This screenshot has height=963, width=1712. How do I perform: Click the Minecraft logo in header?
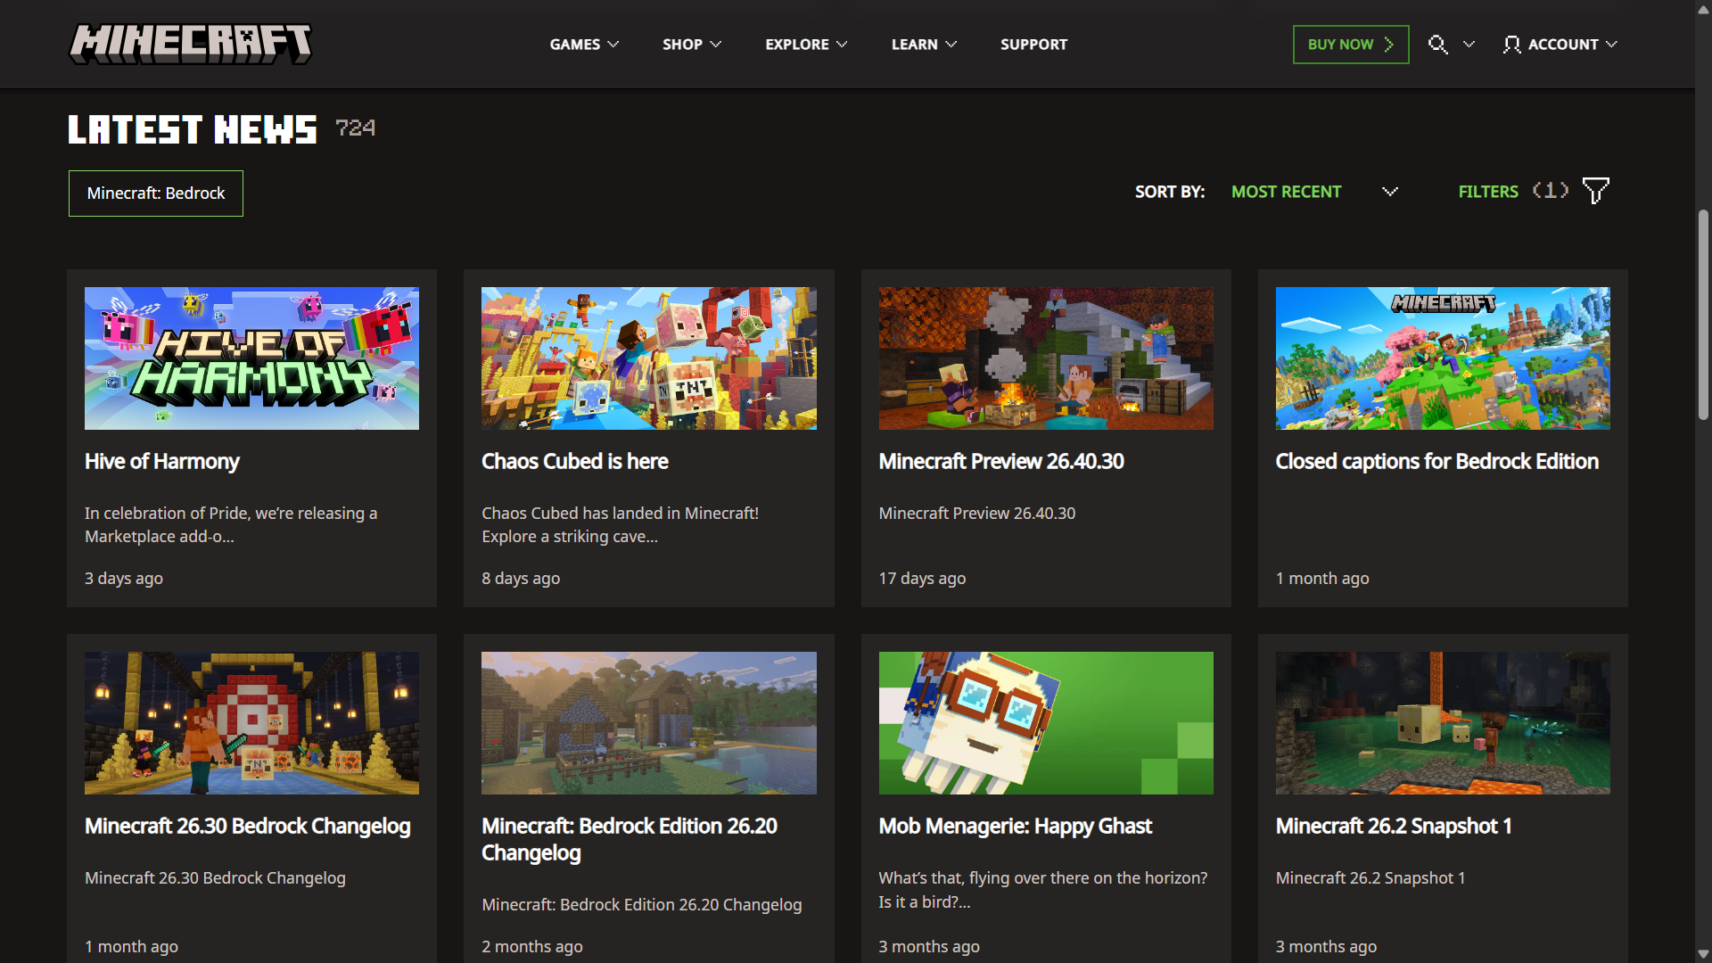point(191,44)
